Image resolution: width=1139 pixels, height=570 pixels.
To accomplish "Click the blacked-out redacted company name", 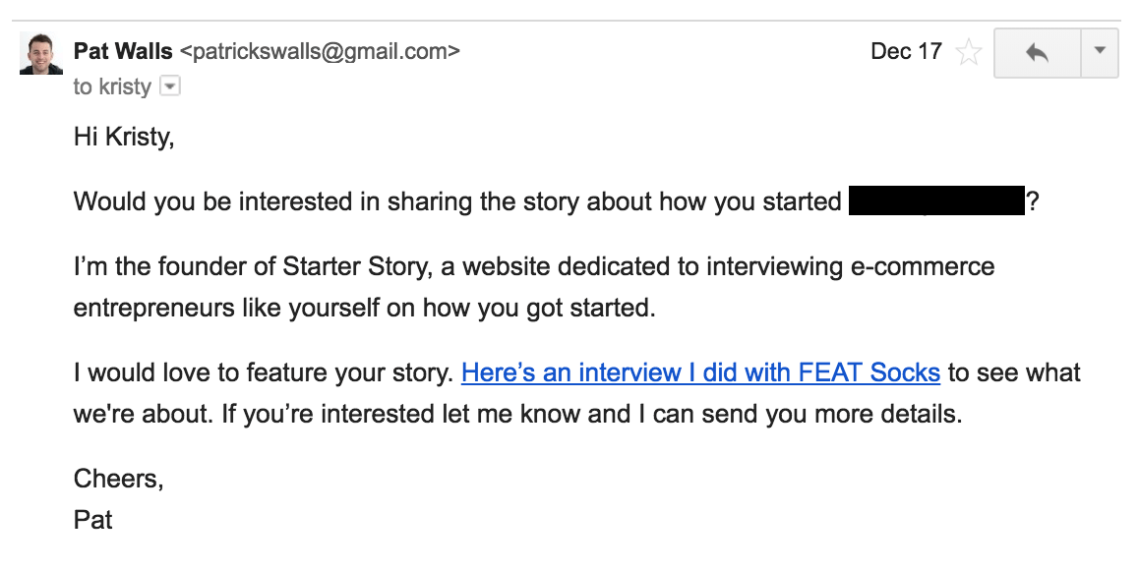I will click(x=936, y=201).
